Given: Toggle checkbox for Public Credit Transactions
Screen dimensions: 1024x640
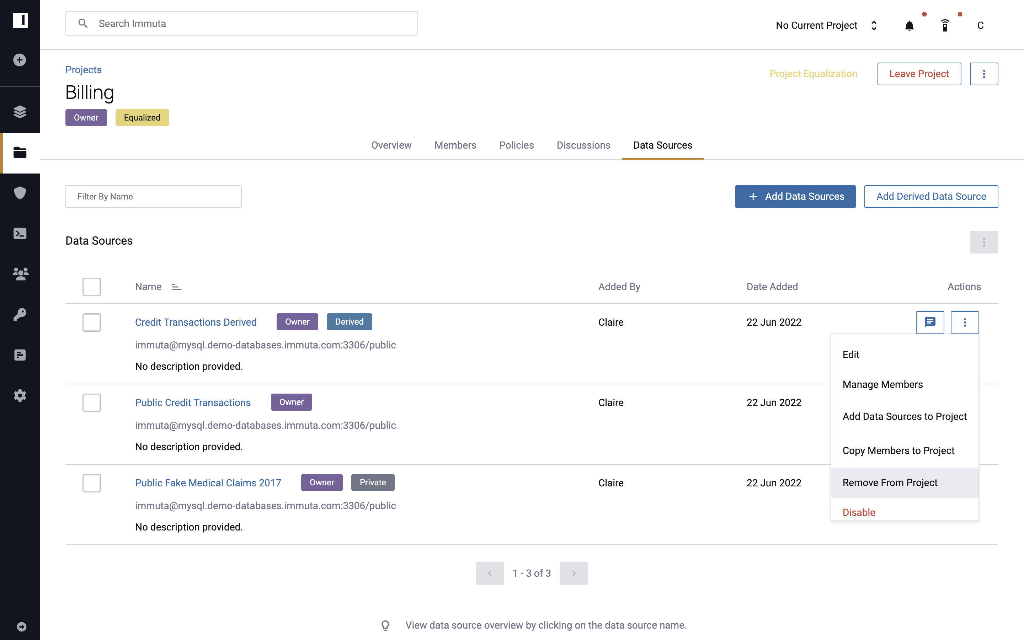Looking at the screenshot, I should pyautogui.click(x=91, y=402).
